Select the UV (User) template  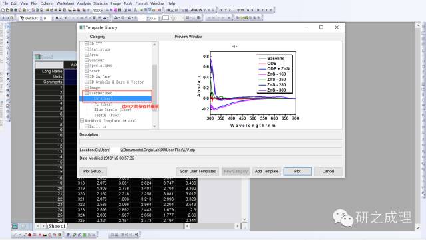pos(103,98)
